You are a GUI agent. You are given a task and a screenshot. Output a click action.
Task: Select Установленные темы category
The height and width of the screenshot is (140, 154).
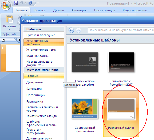(x=44, y=50)
